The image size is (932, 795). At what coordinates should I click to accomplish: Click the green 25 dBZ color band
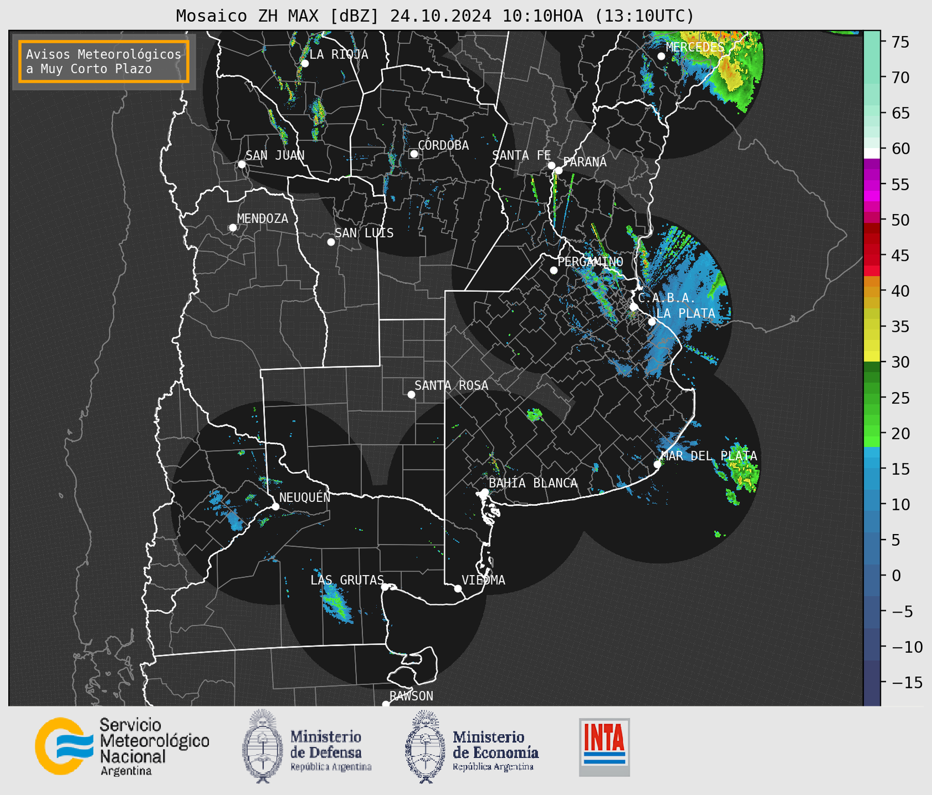tap(872, 398)
